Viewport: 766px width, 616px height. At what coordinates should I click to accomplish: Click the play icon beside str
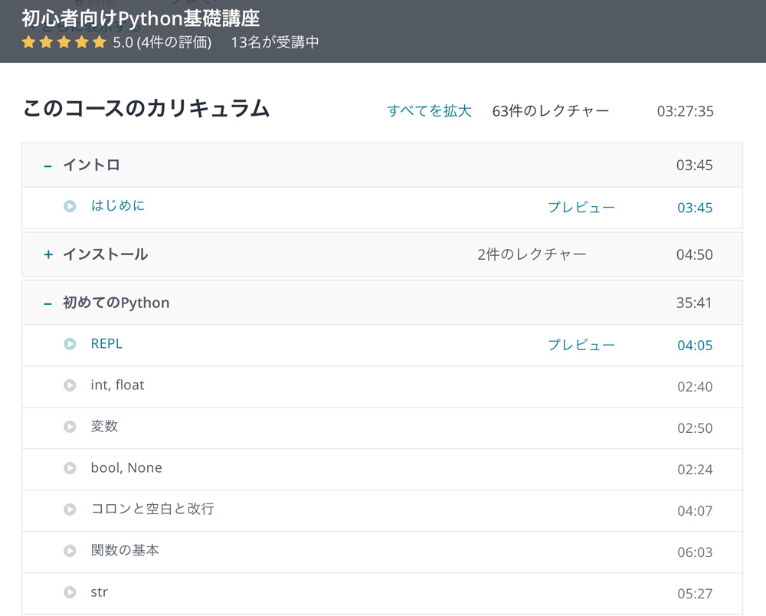point(70,592)
